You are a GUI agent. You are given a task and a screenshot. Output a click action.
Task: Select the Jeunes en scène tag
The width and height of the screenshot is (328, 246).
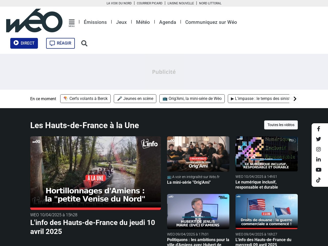135,99
